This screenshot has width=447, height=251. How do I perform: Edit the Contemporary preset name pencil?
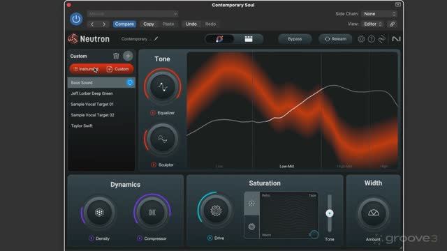coord(156,39)
